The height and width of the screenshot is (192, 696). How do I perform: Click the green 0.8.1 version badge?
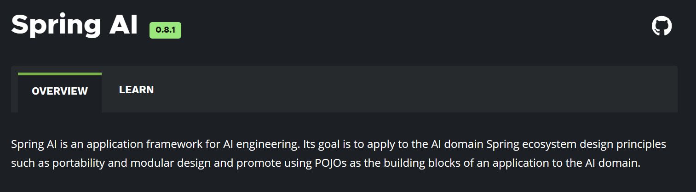[165, 30]
